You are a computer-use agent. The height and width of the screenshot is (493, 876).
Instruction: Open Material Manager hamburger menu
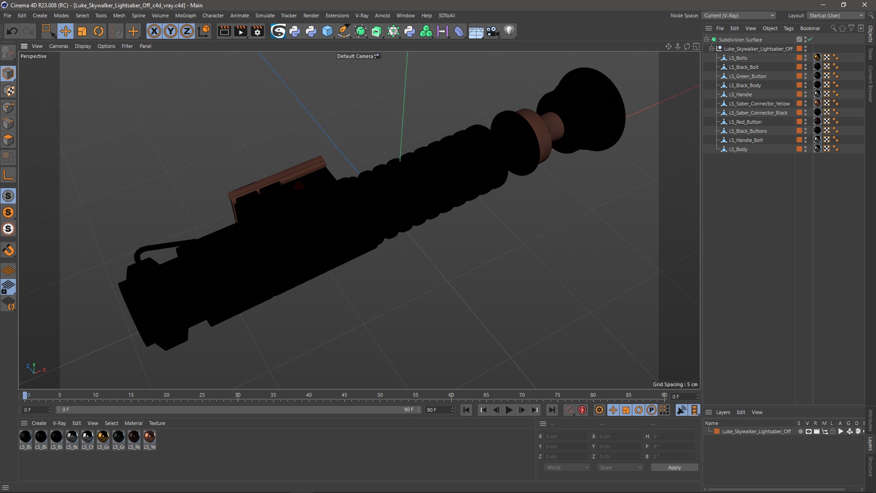coord(24,423)
